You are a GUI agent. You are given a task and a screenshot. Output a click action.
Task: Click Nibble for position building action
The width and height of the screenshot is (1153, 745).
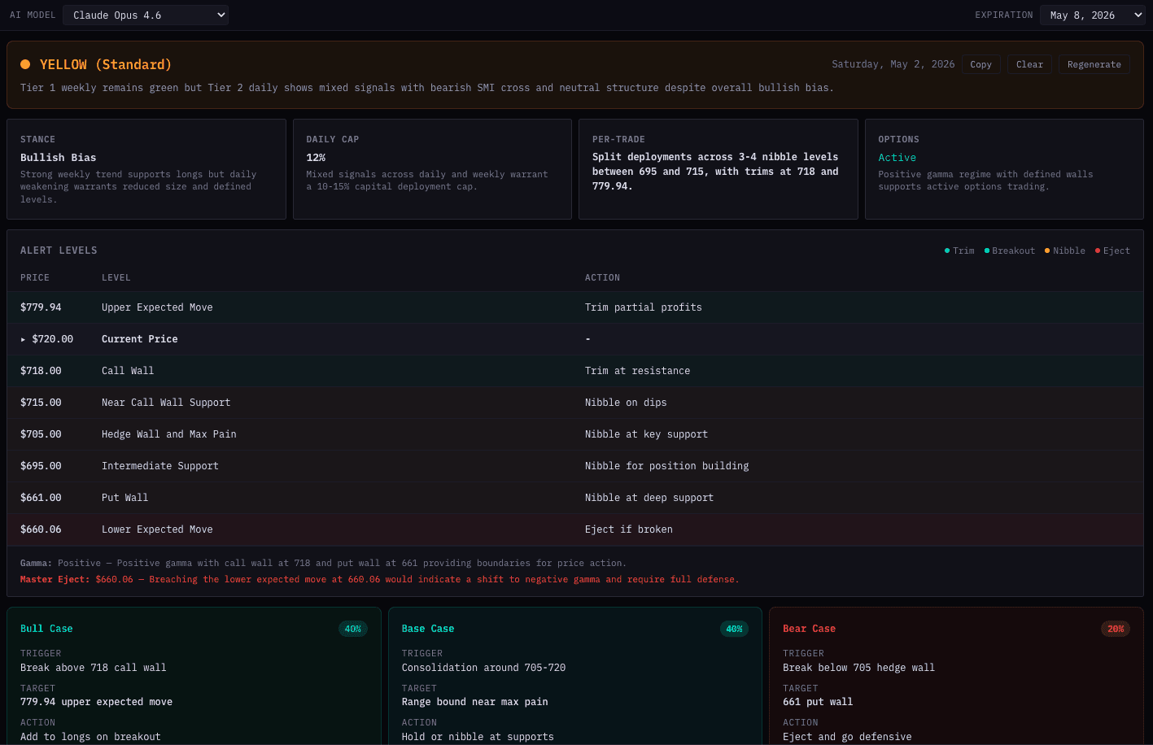point(666,466)
